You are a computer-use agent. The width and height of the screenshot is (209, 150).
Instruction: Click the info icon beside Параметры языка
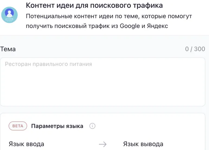coord(92,126)
